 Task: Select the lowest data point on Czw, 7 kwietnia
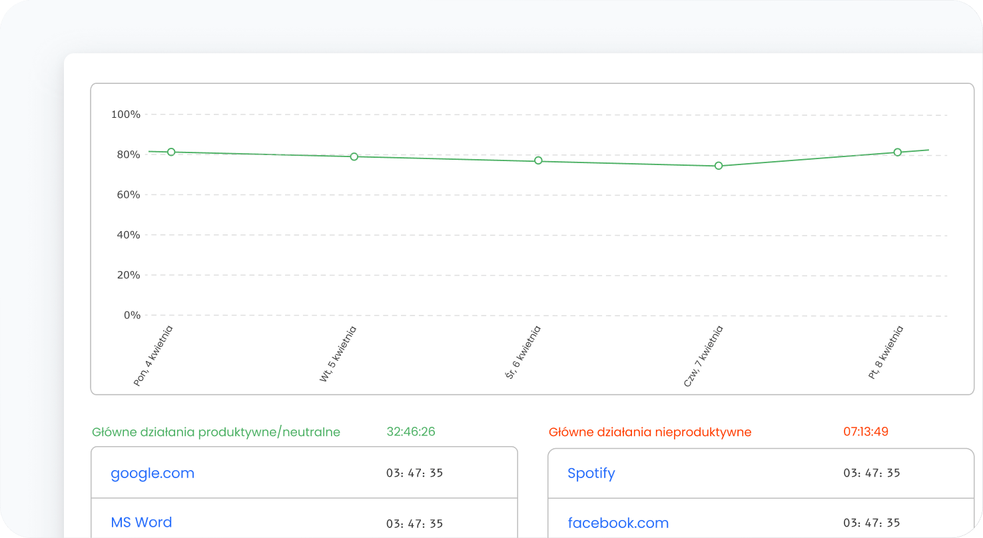click(719, 166)
